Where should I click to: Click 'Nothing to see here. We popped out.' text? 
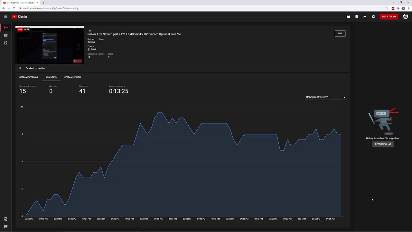pyautogui.click(x=383, y=138)
